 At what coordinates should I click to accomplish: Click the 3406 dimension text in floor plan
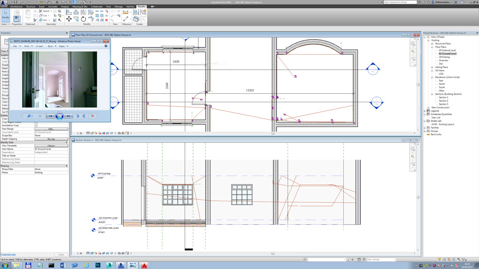[x=176, y=62]
